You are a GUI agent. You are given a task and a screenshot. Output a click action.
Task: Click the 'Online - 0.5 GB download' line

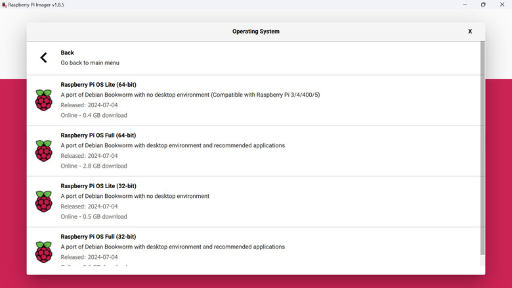(x=94, y=216)
